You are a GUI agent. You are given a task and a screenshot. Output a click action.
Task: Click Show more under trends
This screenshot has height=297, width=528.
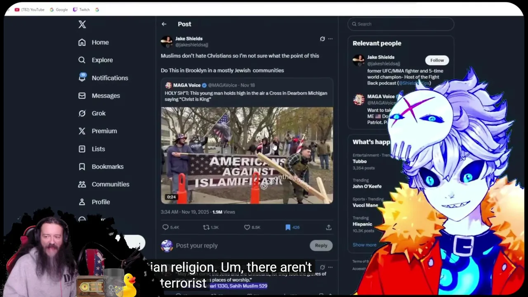click(x=364, y=245)
